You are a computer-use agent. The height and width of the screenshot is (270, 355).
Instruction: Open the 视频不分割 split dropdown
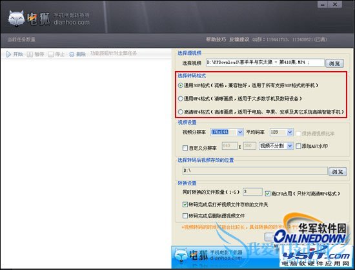tap(290, 146)
